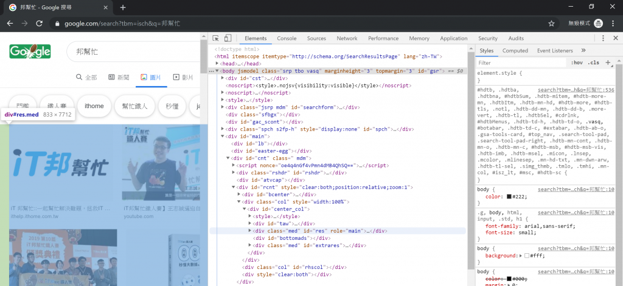
Task: Select the inspect element picker icon
Action: 216,38
